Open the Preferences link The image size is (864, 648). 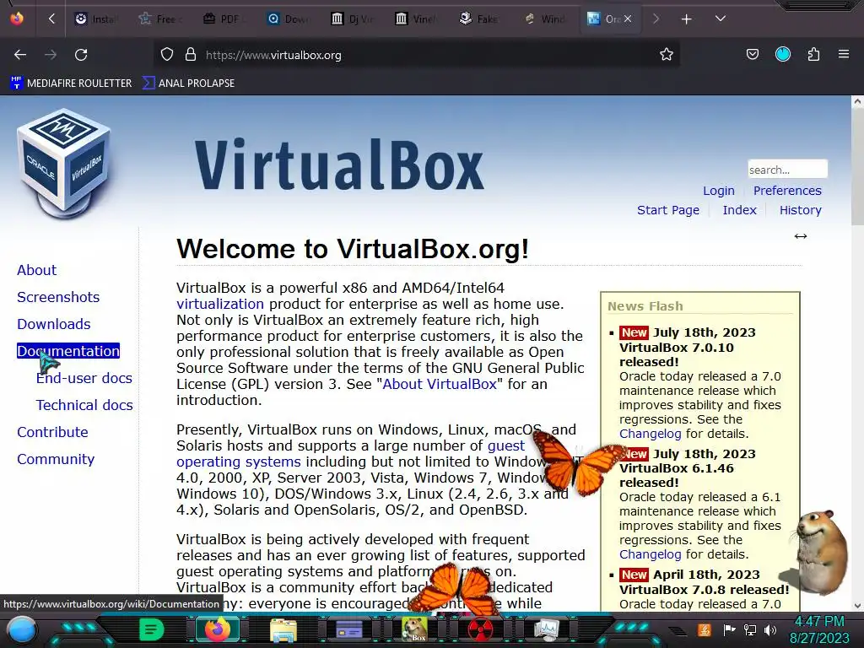[787, 191]
